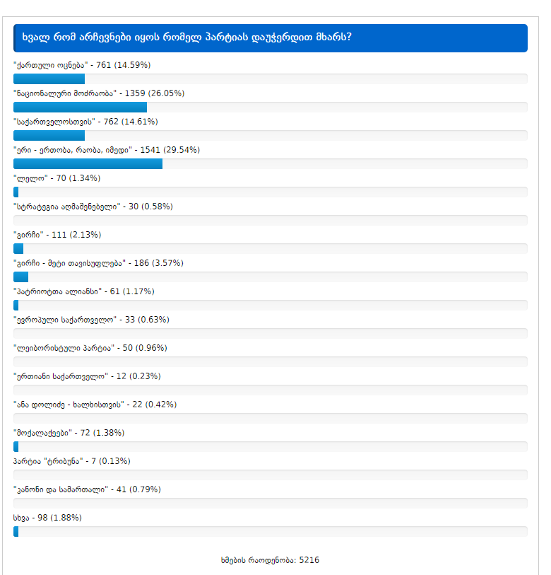Click the "მოქალაქეები" result bar
The image size is (551, 575).
tap(16, 446)
